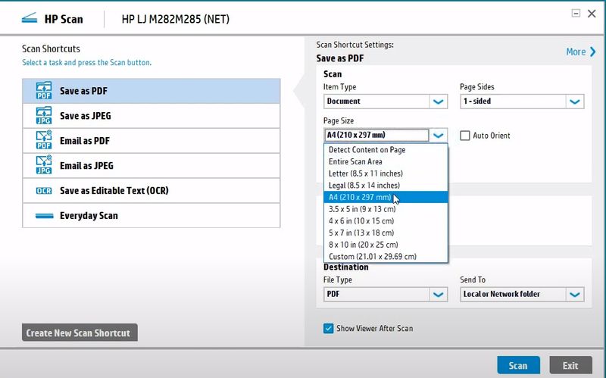606x378 pixels.
Task: Select Letter (8.5 x 11 inches) size
Action: pyautogui.click(x=386, y=173)
